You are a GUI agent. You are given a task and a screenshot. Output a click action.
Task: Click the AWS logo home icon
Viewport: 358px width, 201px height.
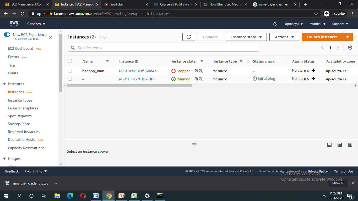[x=14, y=24]
